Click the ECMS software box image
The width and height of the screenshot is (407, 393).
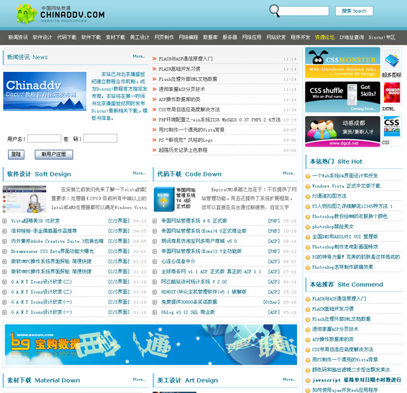click(x=163, y=199)
